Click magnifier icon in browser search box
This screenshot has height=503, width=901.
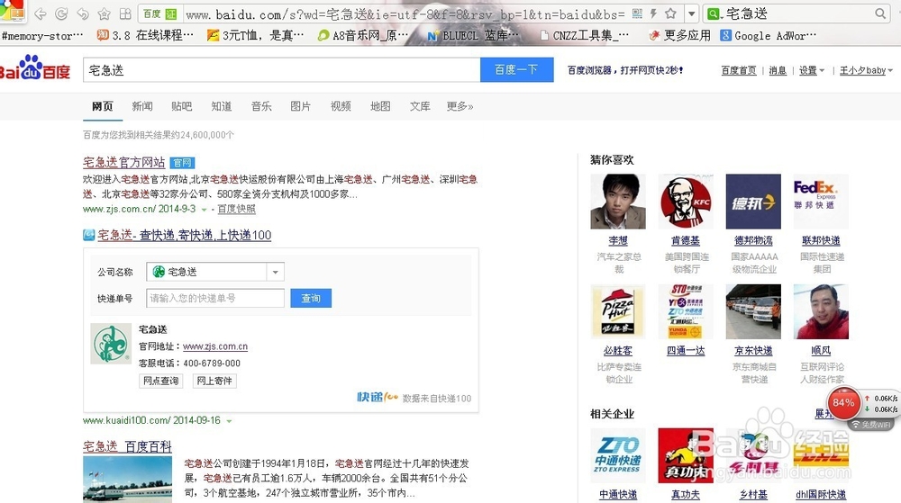click(x=880, y=13)
